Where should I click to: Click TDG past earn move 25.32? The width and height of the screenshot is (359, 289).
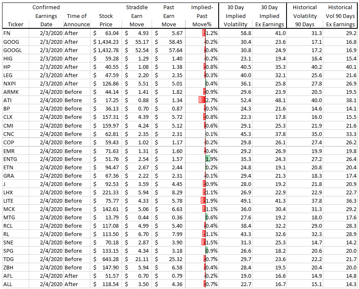click(169, 259)
